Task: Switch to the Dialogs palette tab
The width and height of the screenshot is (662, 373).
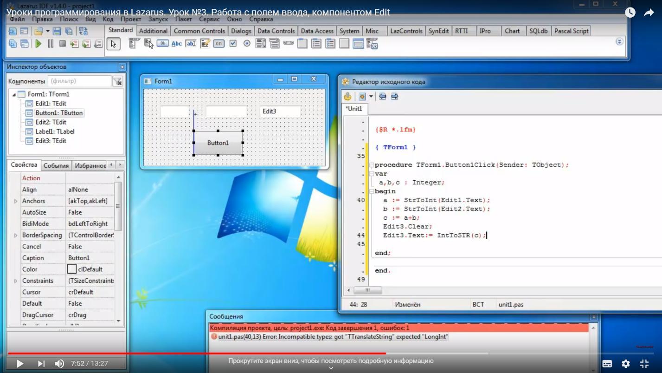Action: [x=241, y=31]
